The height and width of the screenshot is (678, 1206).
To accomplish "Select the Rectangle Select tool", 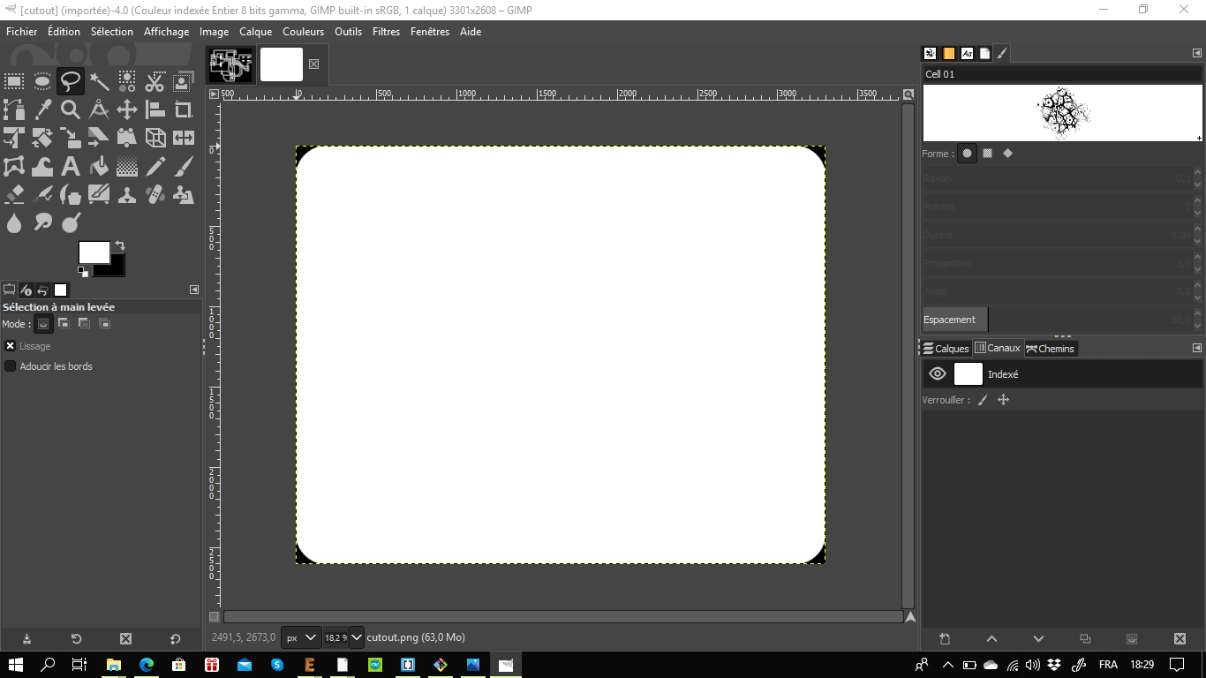I will tap(14, 82).
